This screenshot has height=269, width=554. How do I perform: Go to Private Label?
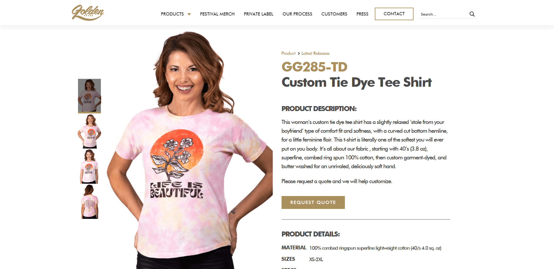(258, 14)
